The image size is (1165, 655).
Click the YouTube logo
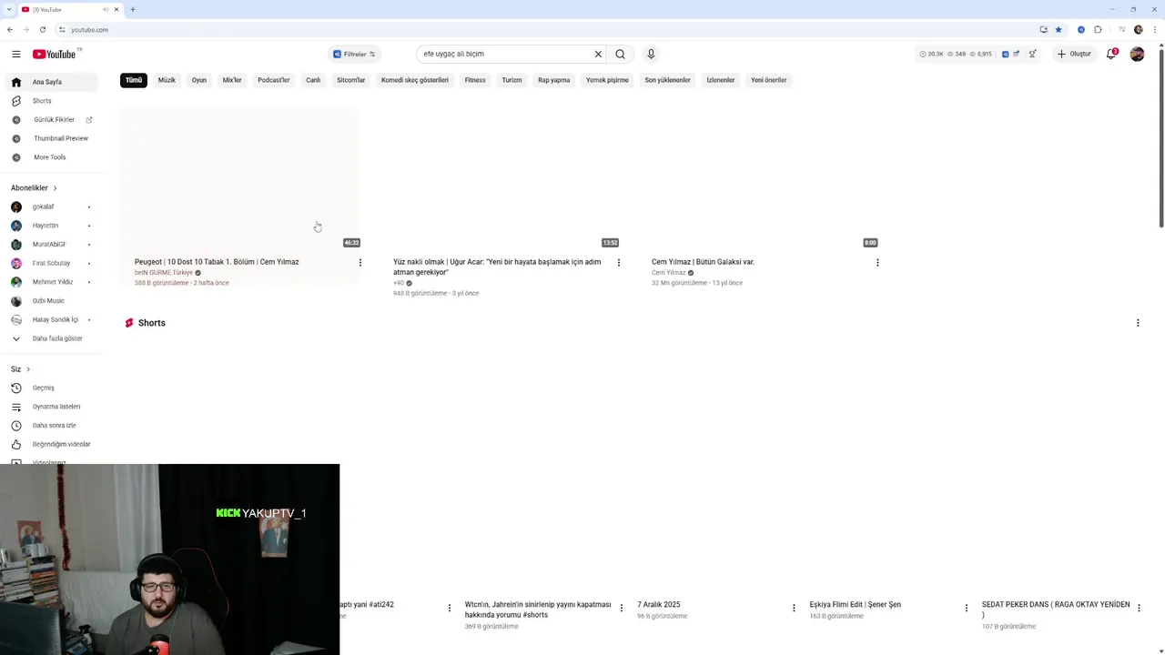pyautogui.click(x=55, y=54)
